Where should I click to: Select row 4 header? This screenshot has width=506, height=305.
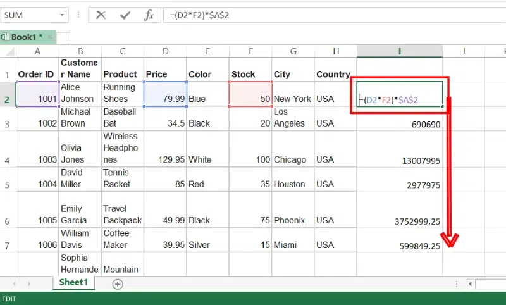(x=8, y=149)
